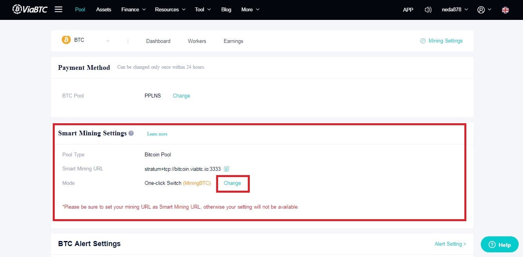
Task: Click the ViaBTC logo
Action: [x=30, y=9]
